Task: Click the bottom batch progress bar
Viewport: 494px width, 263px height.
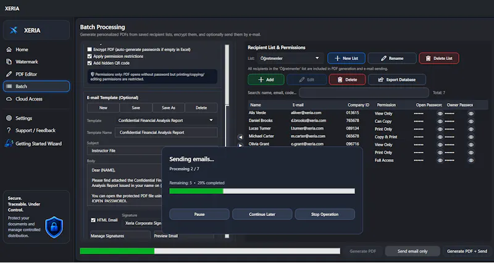Action: (x=210, y=251)
